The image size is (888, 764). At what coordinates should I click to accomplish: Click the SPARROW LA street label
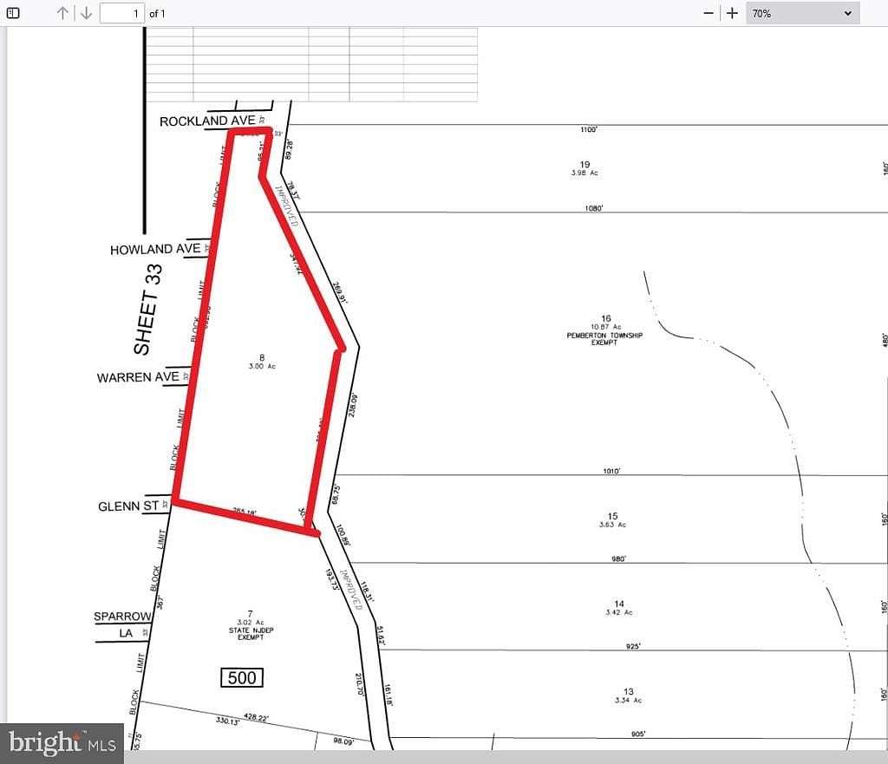coord(121,623)
